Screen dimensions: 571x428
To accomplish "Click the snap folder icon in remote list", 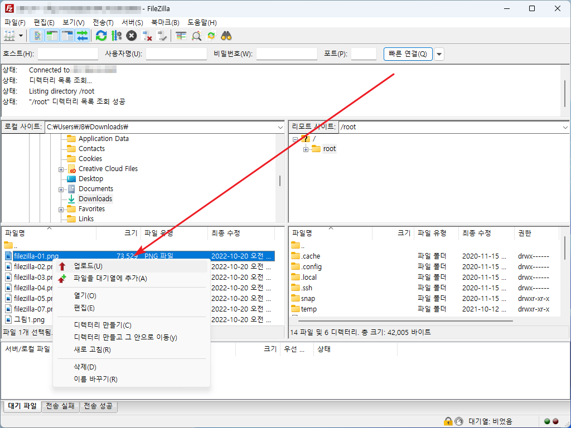I will [x=296, y=299].
